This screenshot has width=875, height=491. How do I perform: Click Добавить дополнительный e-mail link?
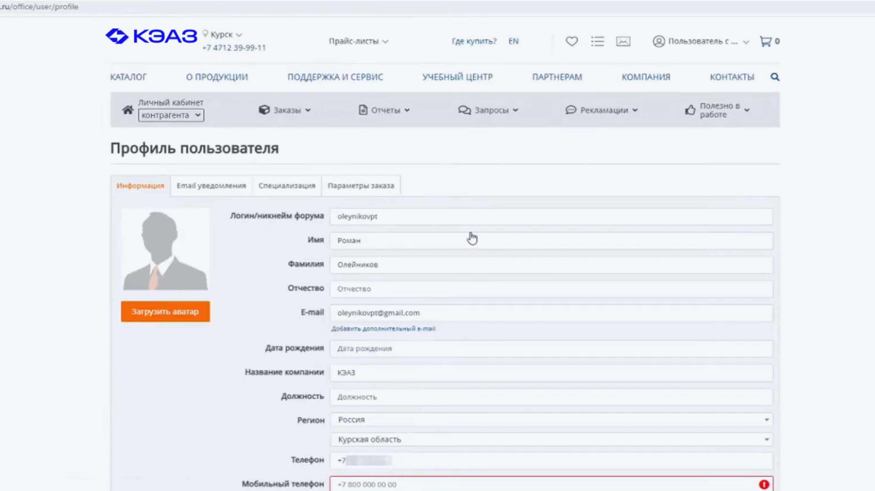pyautogui.click(x=383, y=329)
